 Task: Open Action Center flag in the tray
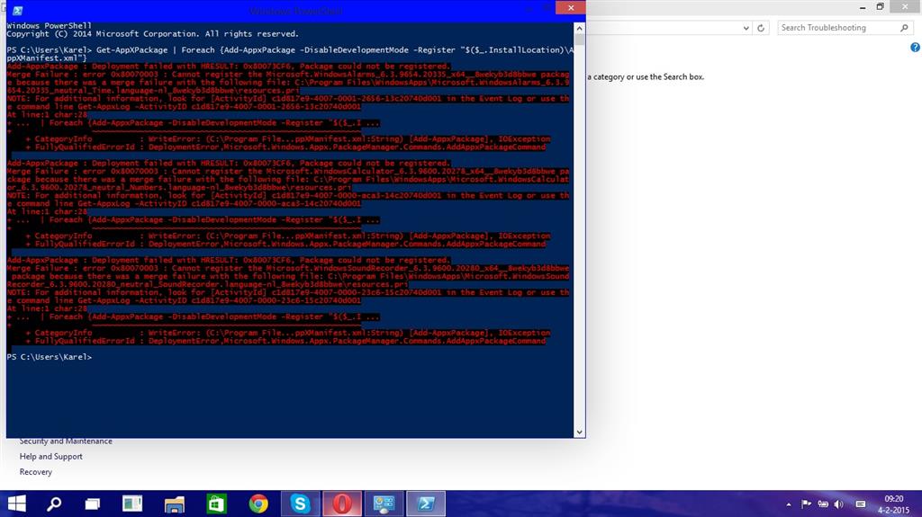(806, 504)
